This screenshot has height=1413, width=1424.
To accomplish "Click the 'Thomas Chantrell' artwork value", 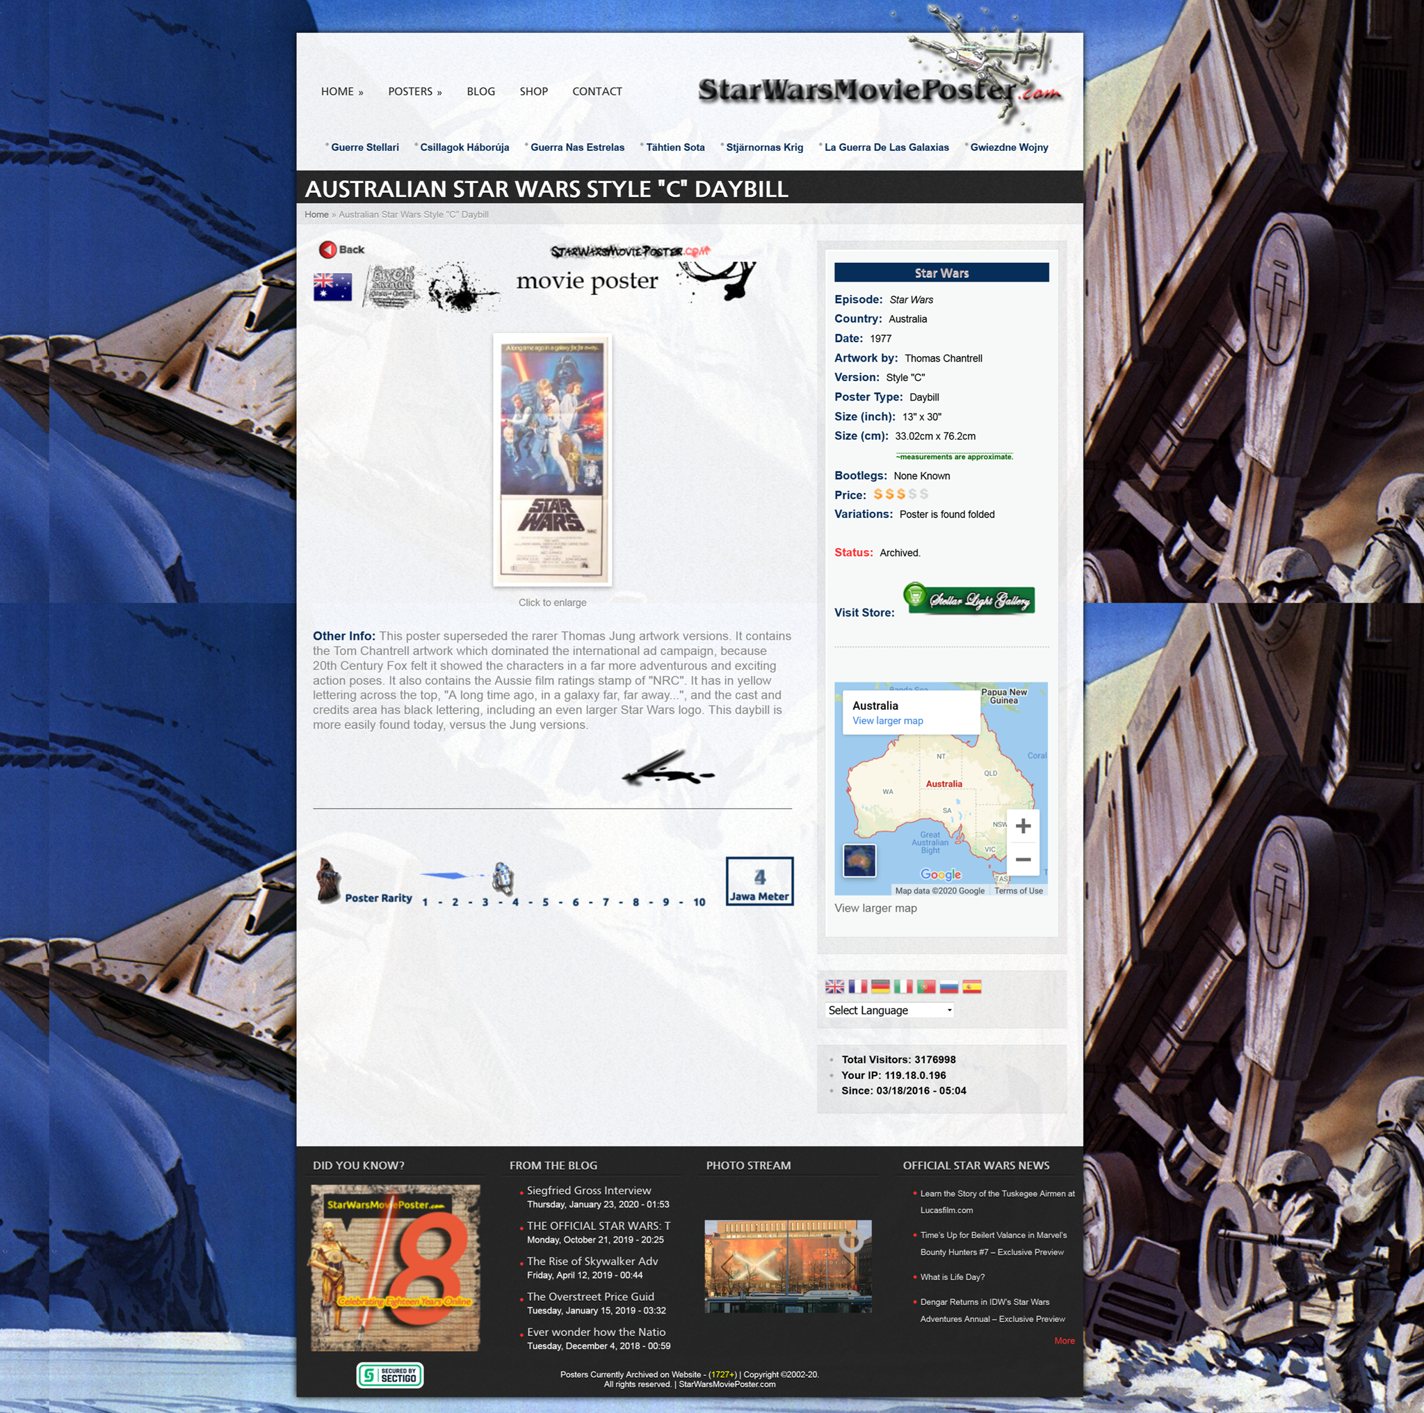I will pos(944,358).
